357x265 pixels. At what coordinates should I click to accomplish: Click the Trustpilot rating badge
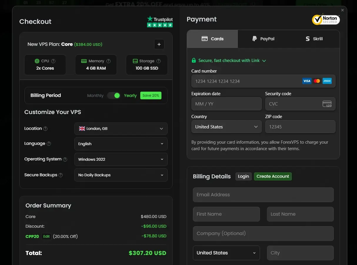click(x=160, y=22)
